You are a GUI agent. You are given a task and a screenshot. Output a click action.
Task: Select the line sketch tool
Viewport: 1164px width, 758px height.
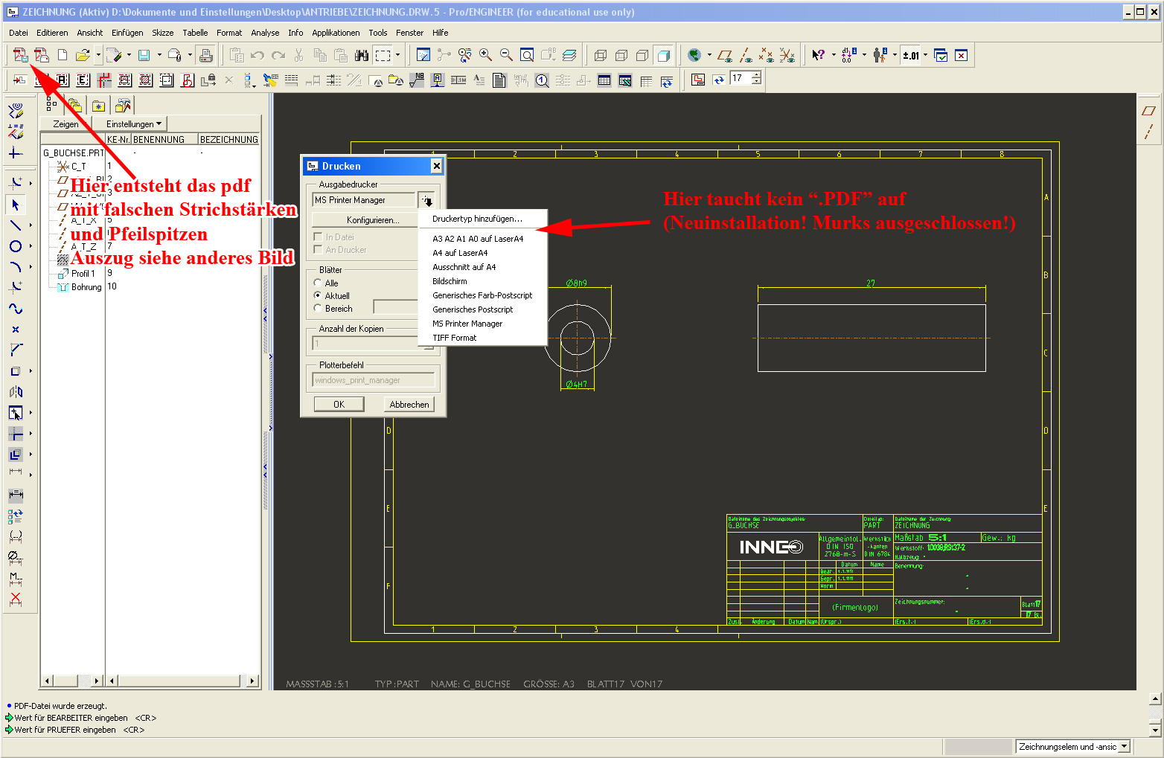tap(16, 225)
